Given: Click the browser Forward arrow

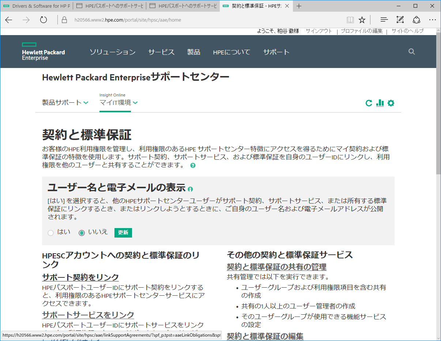Looking at the screenshot, I should (x=26, y=20).
